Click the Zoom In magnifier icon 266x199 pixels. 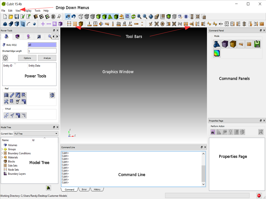pyautogui.click(x=139, y=17)
